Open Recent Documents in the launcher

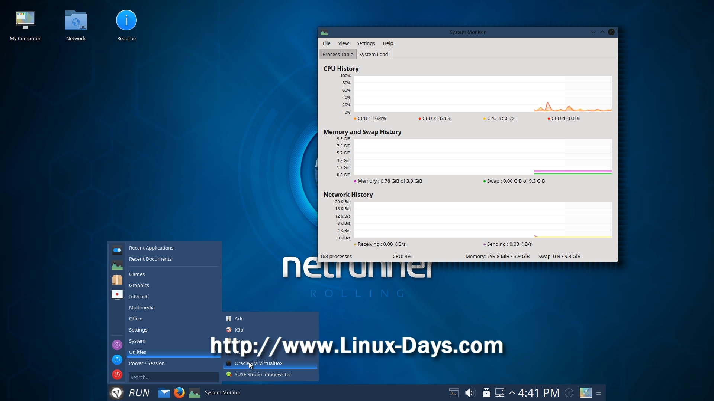[173, 259]
